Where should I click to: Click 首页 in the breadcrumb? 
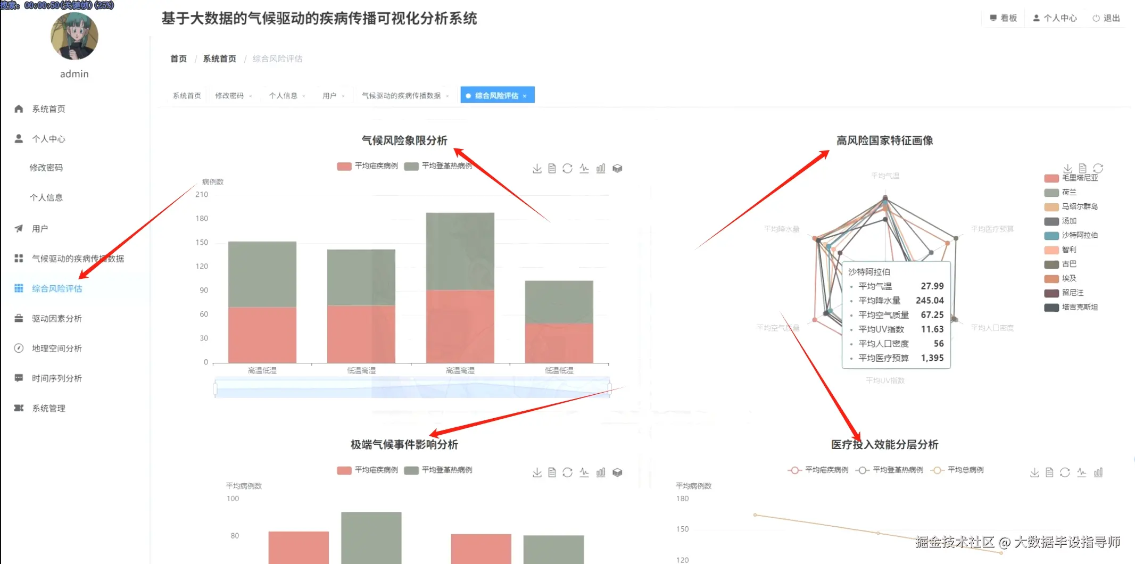click(179, 59)
